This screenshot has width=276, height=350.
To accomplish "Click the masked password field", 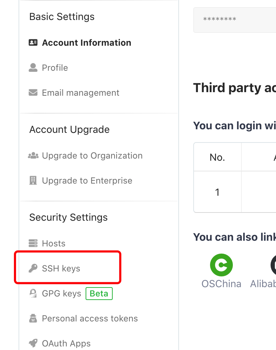I will [x=235, y=20].
